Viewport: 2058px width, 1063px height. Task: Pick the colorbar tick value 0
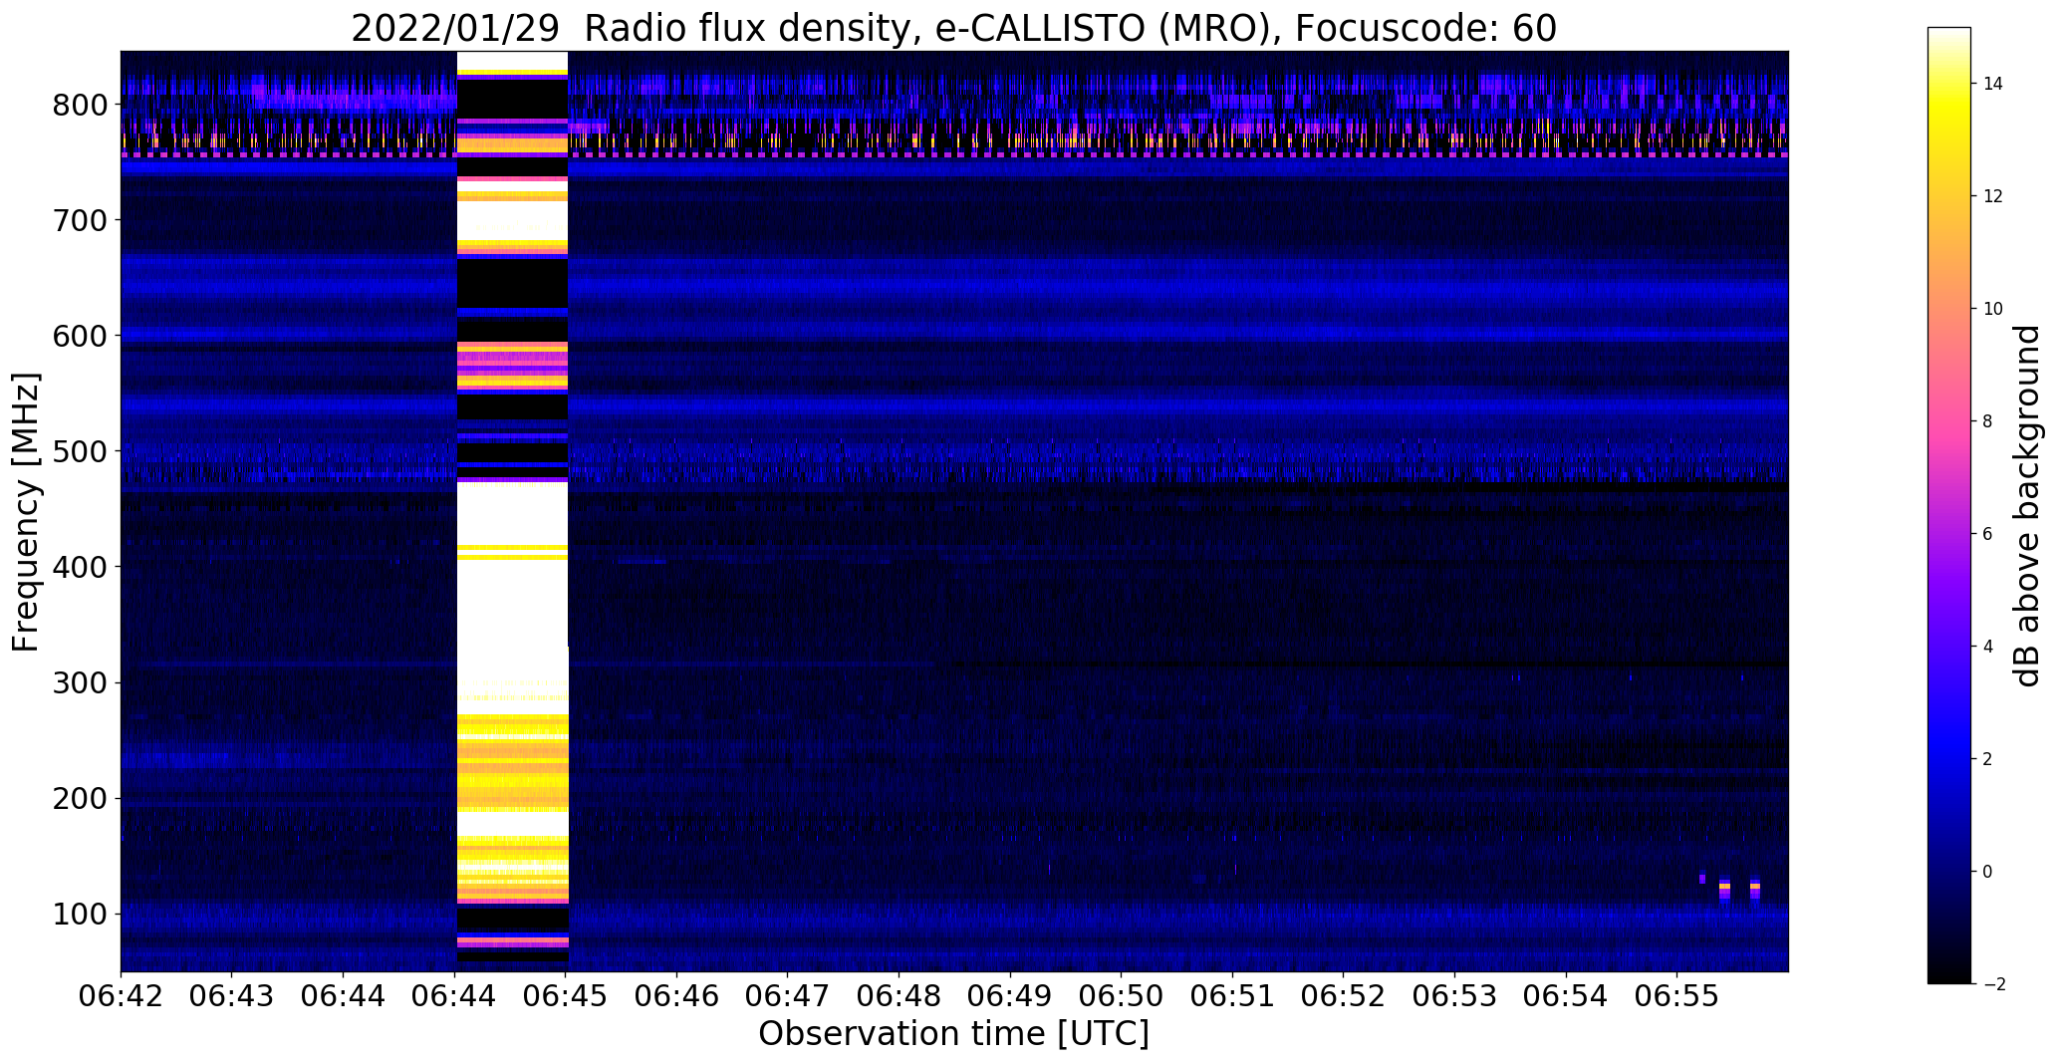[1987, 872]
